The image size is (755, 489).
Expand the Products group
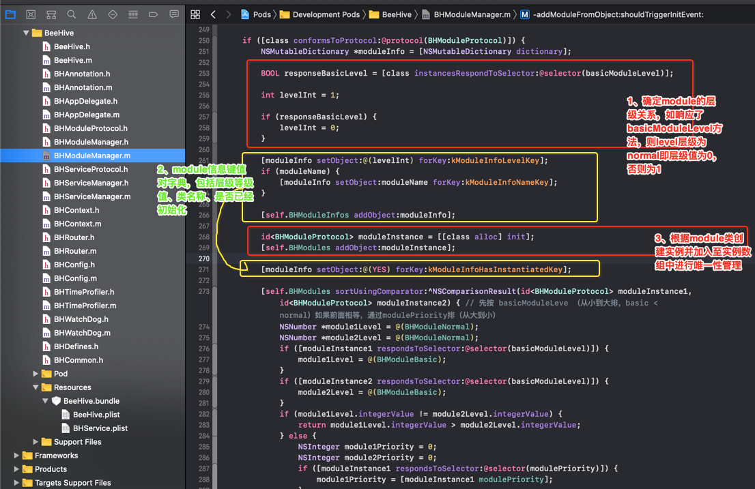click(16, 469)
